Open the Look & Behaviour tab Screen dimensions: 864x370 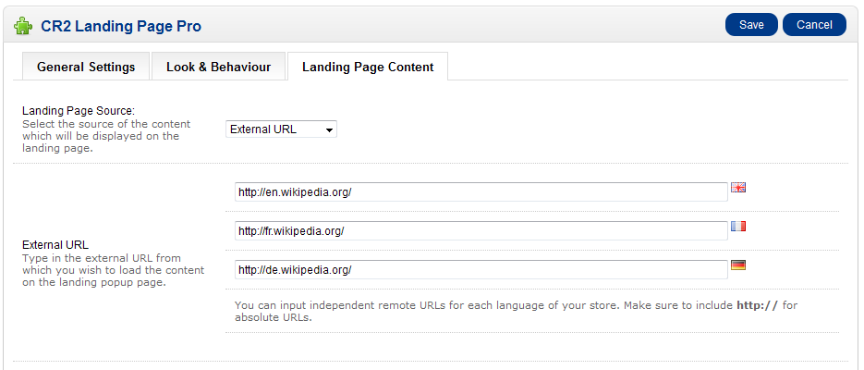coord(219,67)
